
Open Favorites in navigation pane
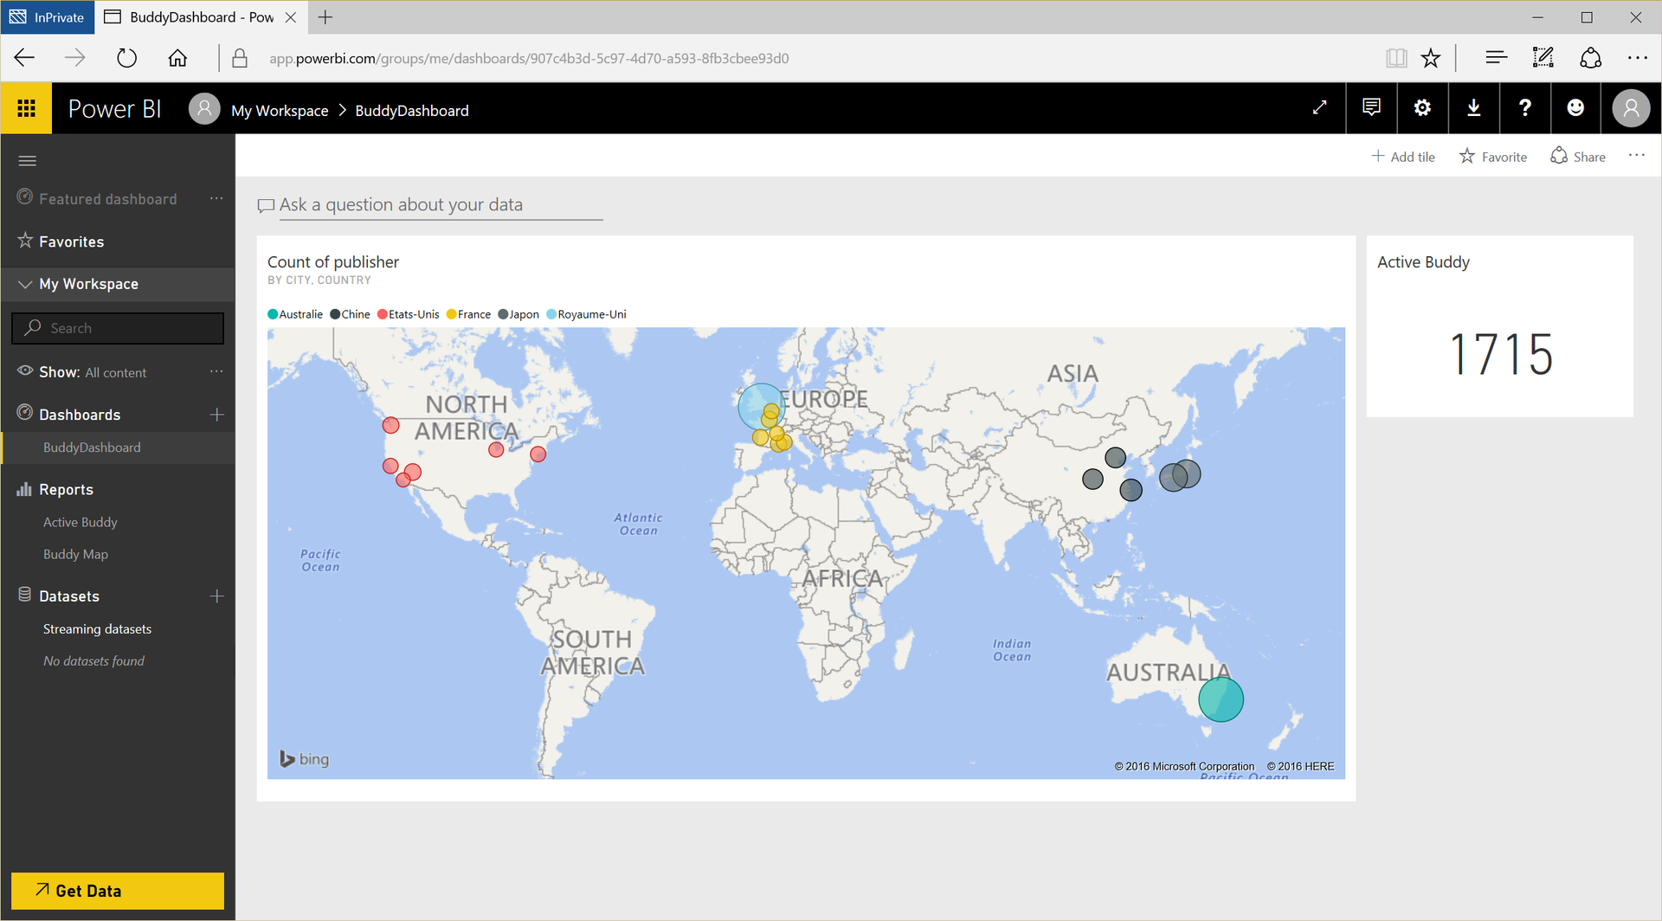[71, 242]
